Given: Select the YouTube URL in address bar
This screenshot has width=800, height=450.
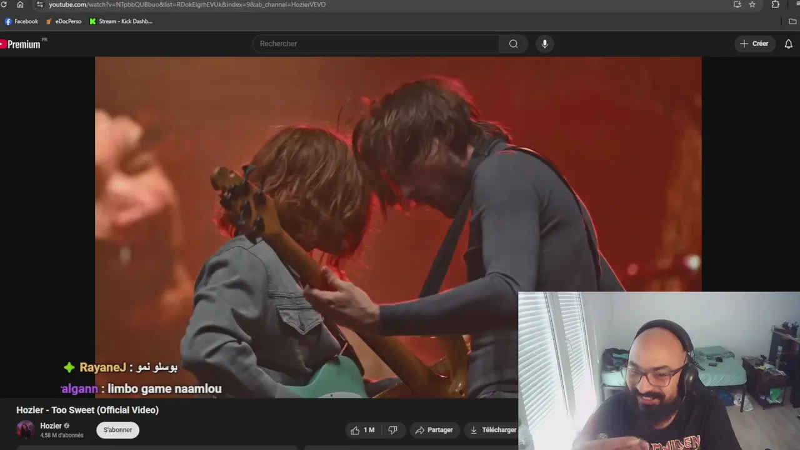Looking at the screenshot, I should tap(187, 4).
